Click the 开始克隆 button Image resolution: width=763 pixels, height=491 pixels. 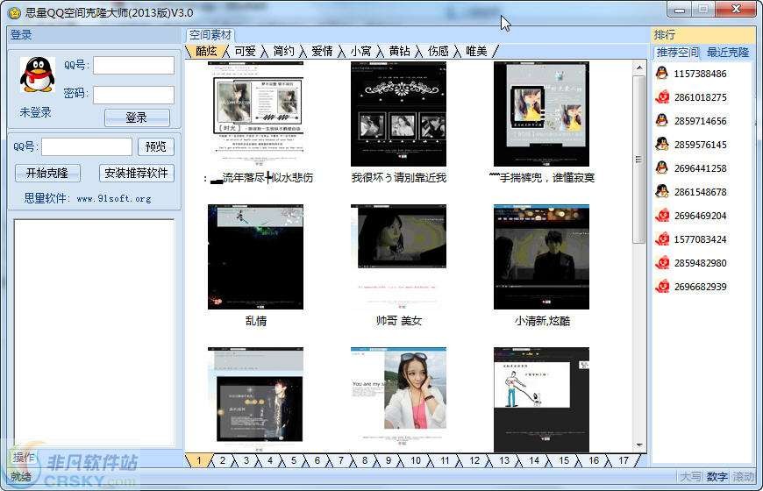point(47,174)
